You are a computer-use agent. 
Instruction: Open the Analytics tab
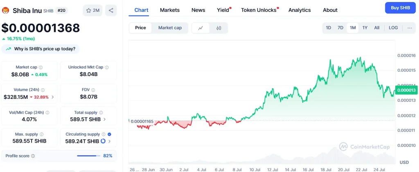coord(300,10)
